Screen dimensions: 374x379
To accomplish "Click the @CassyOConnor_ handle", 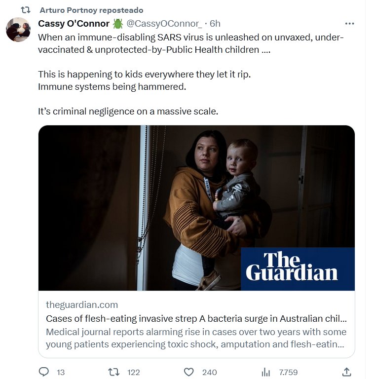I will [164, 23].
